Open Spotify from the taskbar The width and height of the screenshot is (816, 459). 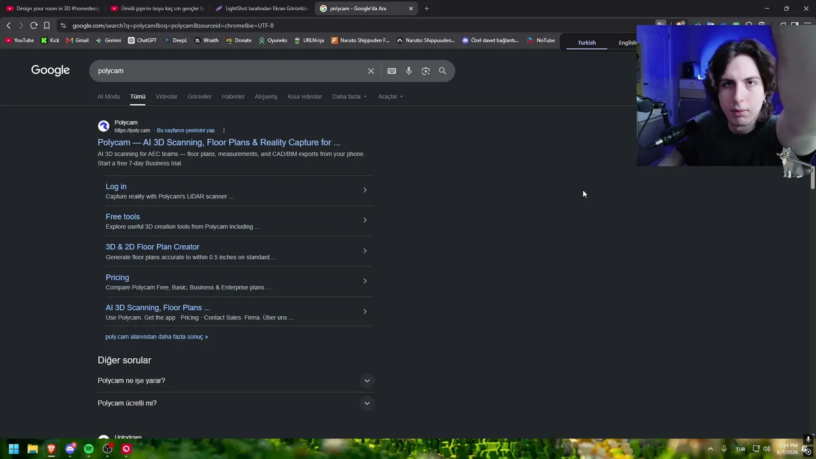pos(89,449)
